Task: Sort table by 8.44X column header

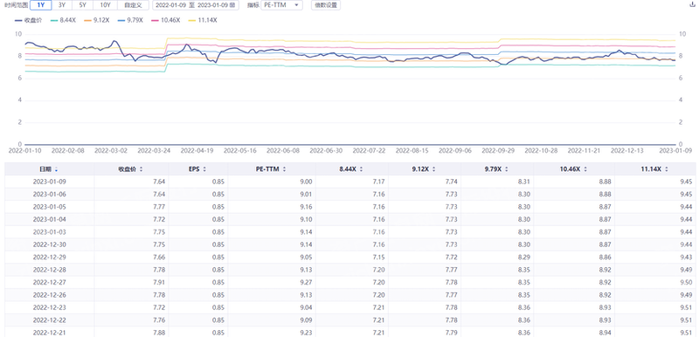Action: click(x=352, y=169)
